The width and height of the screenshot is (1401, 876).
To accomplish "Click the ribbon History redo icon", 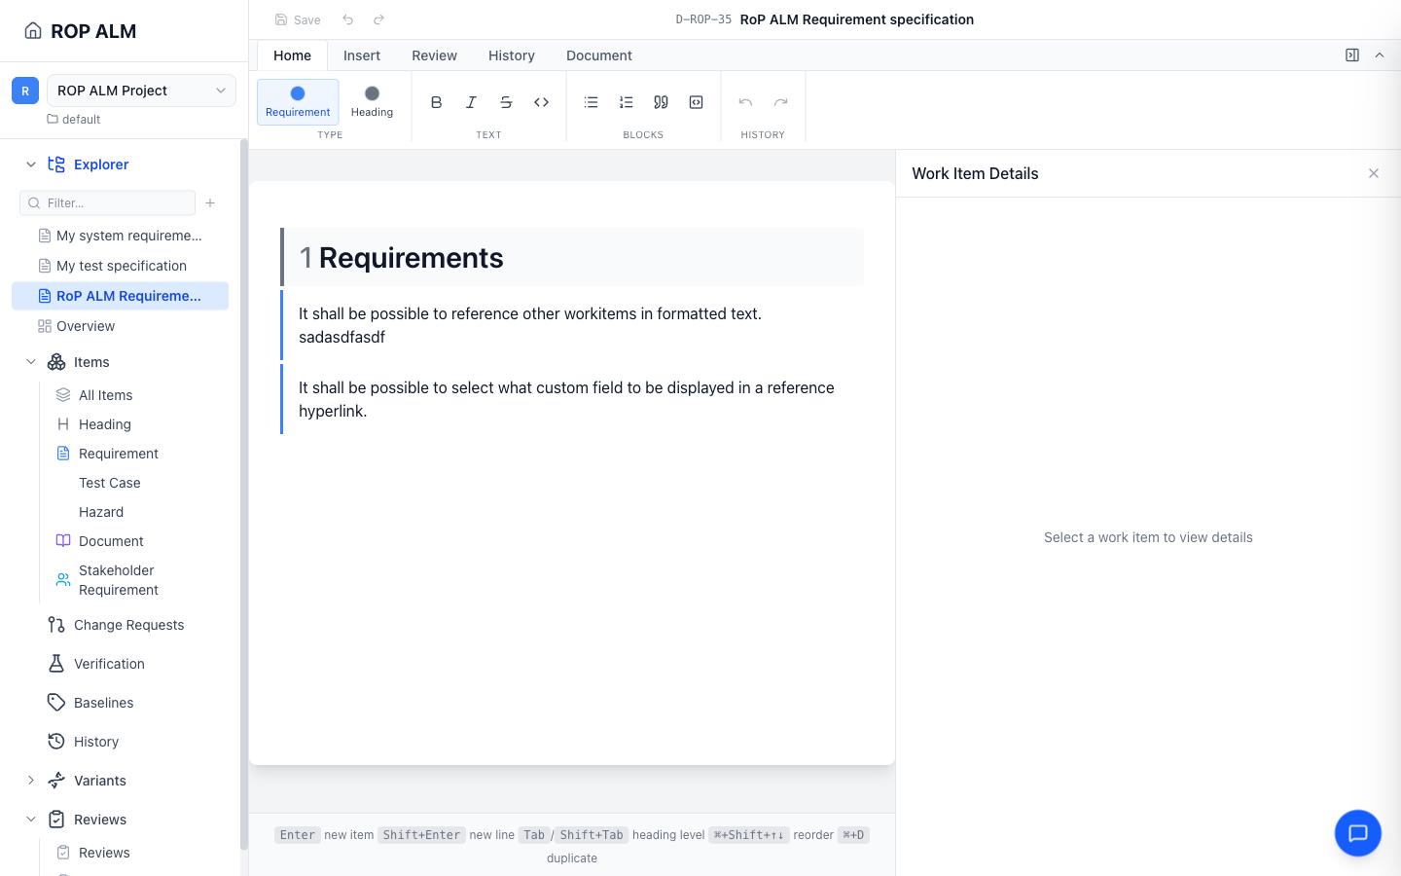I will (780, 102).
